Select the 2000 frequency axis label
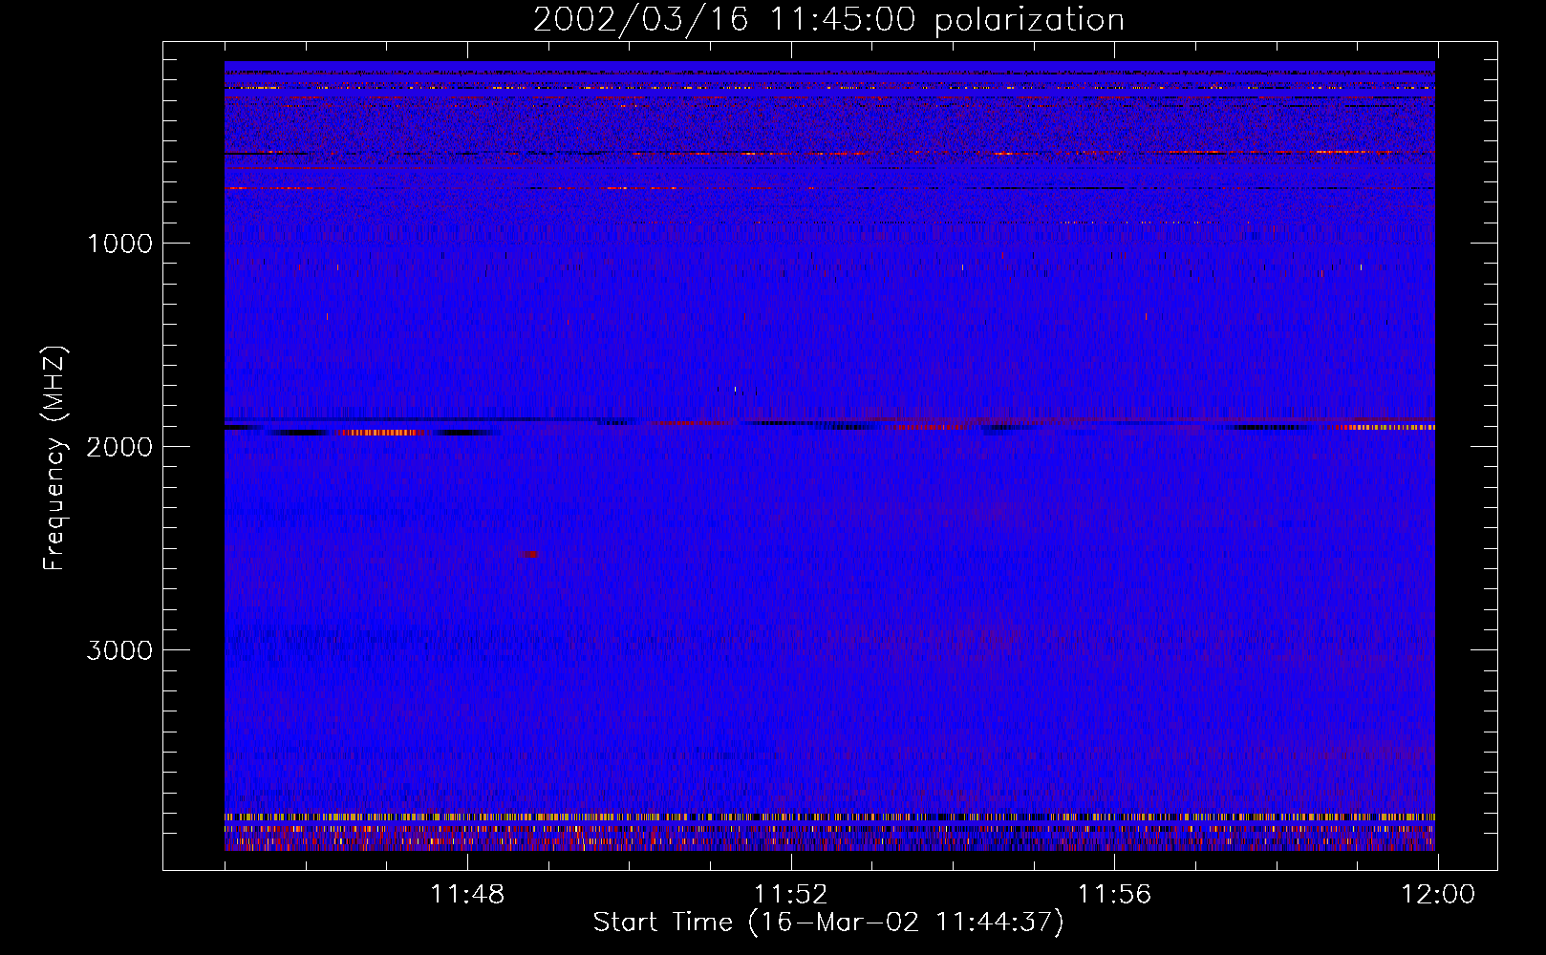 (x=119, y=447)
